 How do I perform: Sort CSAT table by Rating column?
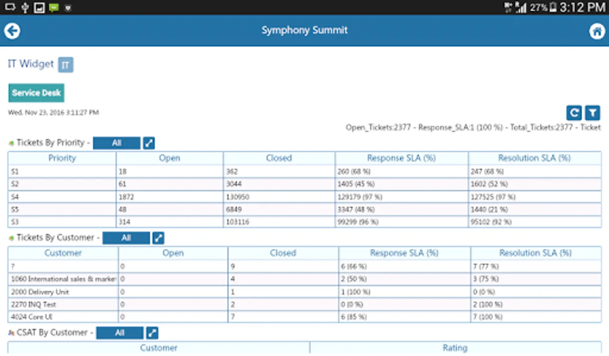(x=456, y=348)
